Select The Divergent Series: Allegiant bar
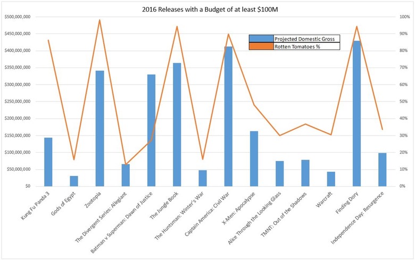Image resolution: width=415 pixels, height=260 pixels. click(x=126, y=175)
